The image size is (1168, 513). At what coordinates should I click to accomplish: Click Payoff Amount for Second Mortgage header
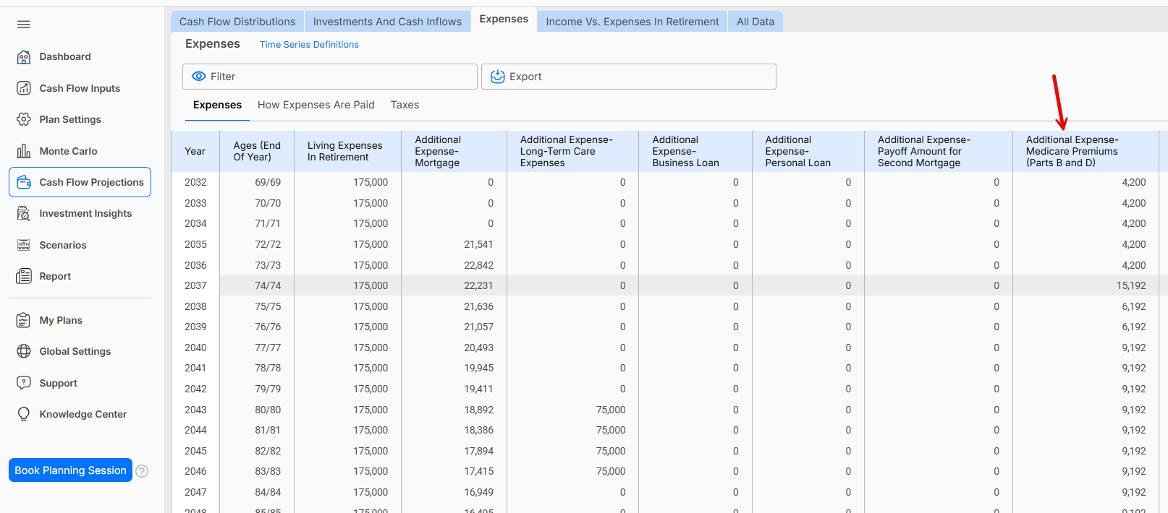tap(939, 152)
